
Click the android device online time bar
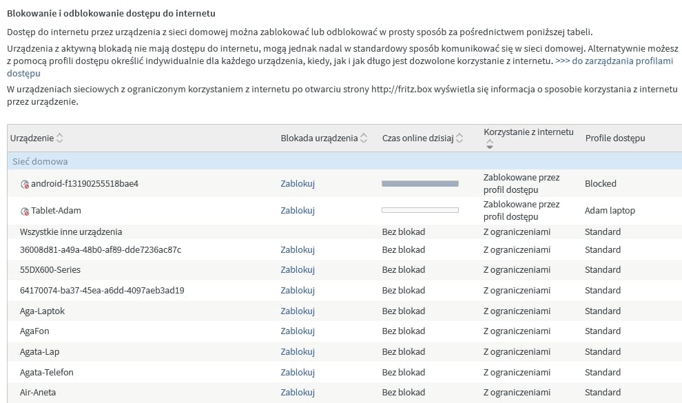pos(420,184)
